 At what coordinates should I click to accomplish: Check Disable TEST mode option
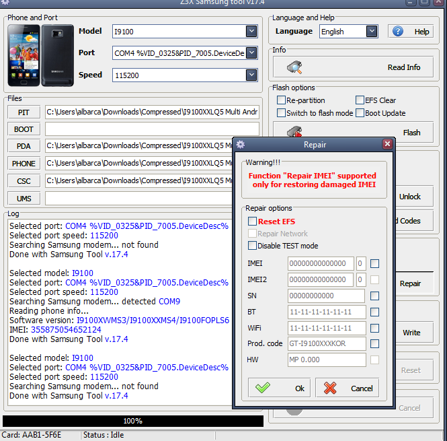(252, 245)
